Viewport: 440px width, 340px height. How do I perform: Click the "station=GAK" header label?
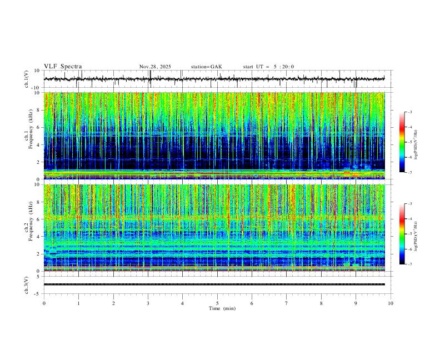(206, 67)
